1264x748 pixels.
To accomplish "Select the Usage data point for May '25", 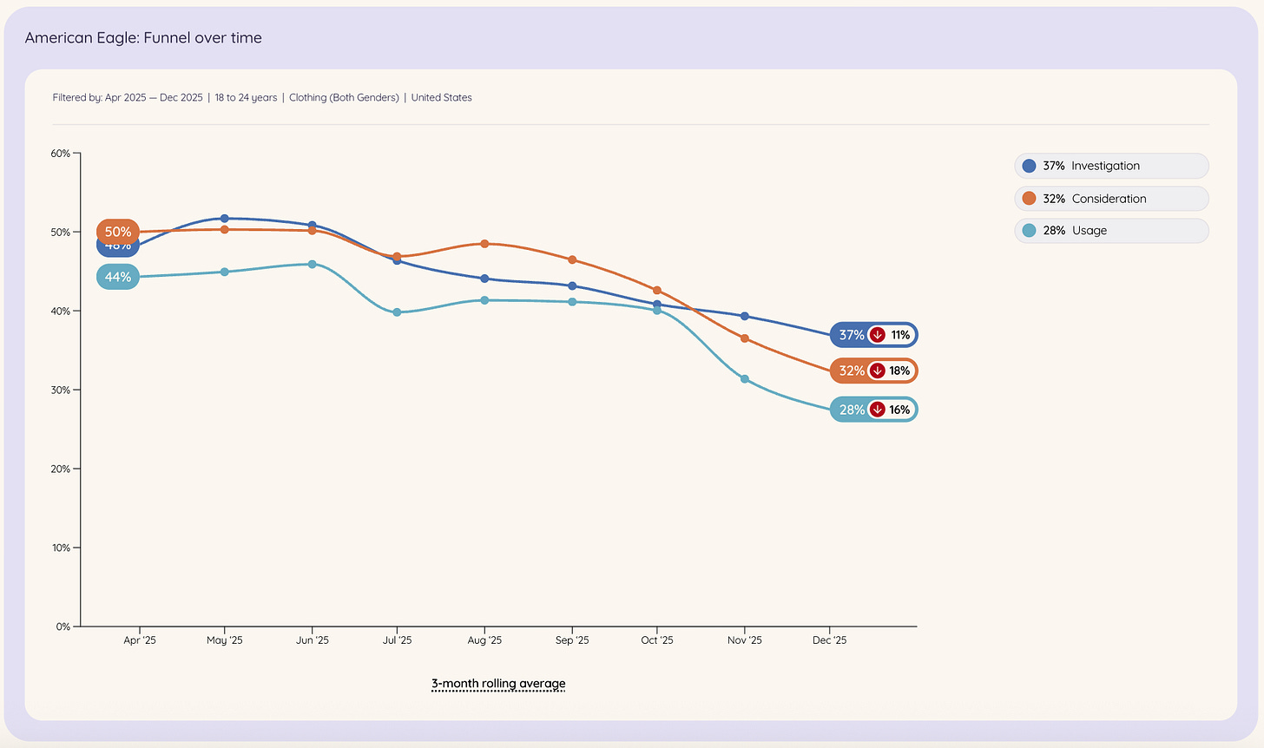I will (225, 272).
